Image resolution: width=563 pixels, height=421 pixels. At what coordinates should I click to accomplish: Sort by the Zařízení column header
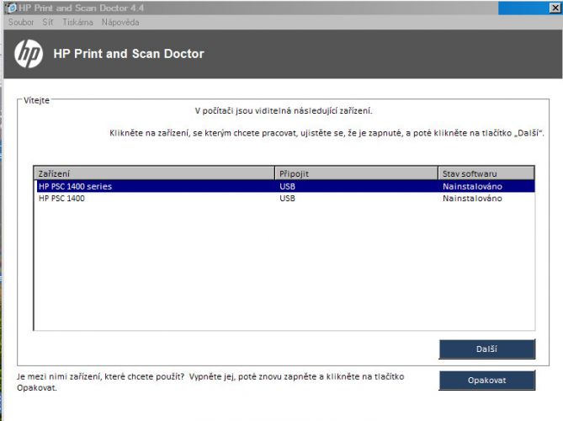pyautogui.click(x=154, y=173)
